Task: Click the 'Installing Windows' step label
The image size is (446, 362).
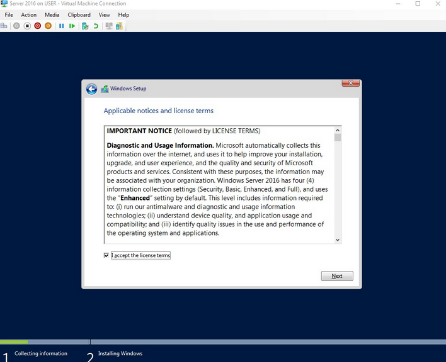Action: pos(120,353)
